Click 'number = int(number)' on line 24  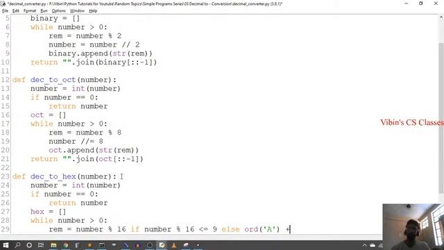[x=76, y=185]
